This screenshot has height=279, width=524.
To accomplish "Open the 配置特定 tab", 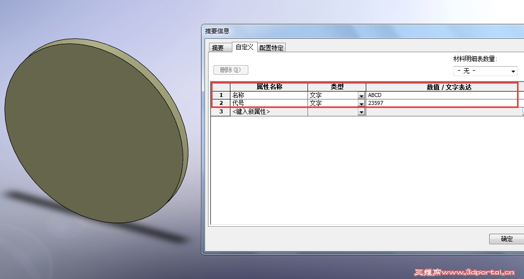I will (271, 48).
